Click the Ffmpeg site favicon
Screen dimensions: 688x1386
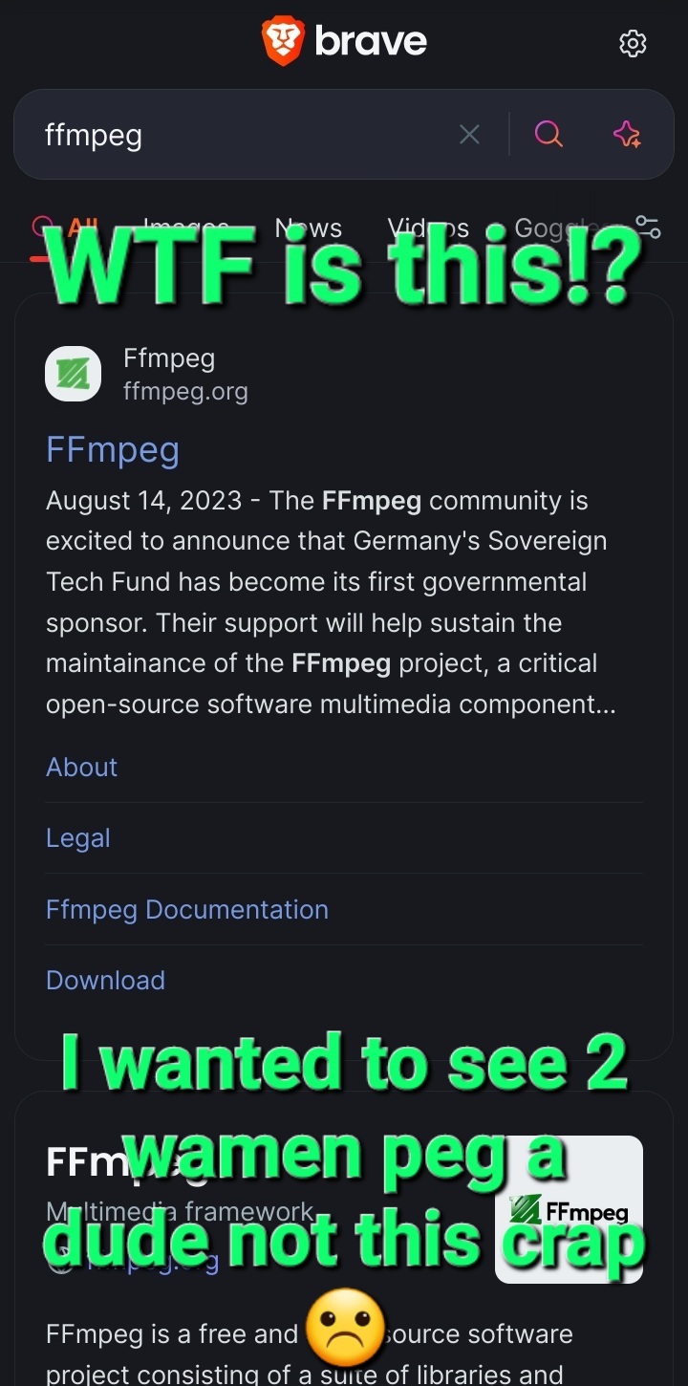click(x=73, y=374)
